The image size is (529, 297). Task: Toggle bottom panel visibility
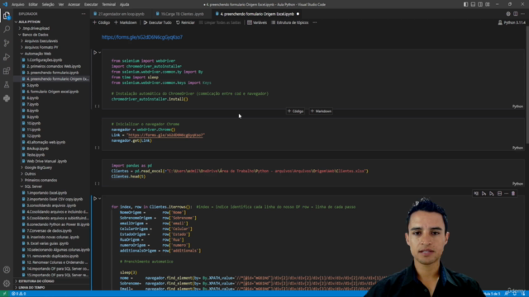(473, 4)
